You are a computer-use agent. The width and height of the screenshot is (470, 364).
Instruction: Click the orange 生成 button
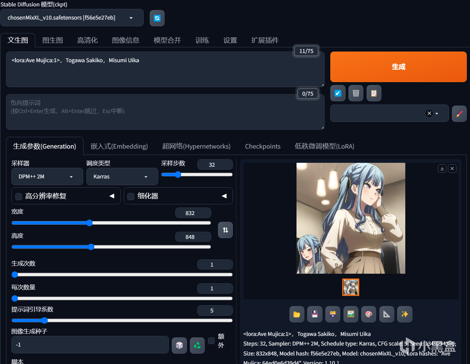tap(399, 67)
